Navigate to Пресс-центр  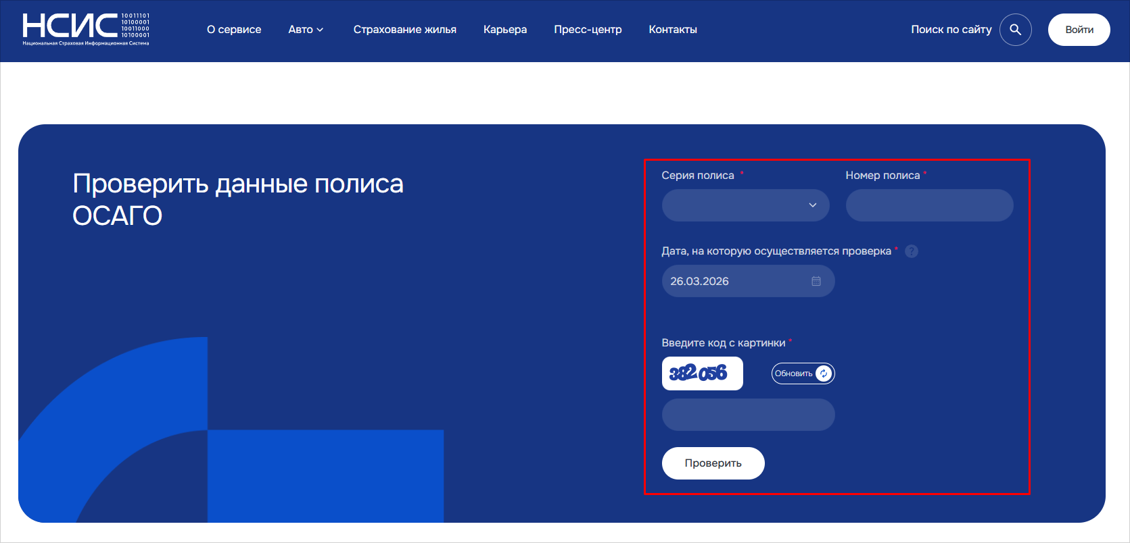588,30
